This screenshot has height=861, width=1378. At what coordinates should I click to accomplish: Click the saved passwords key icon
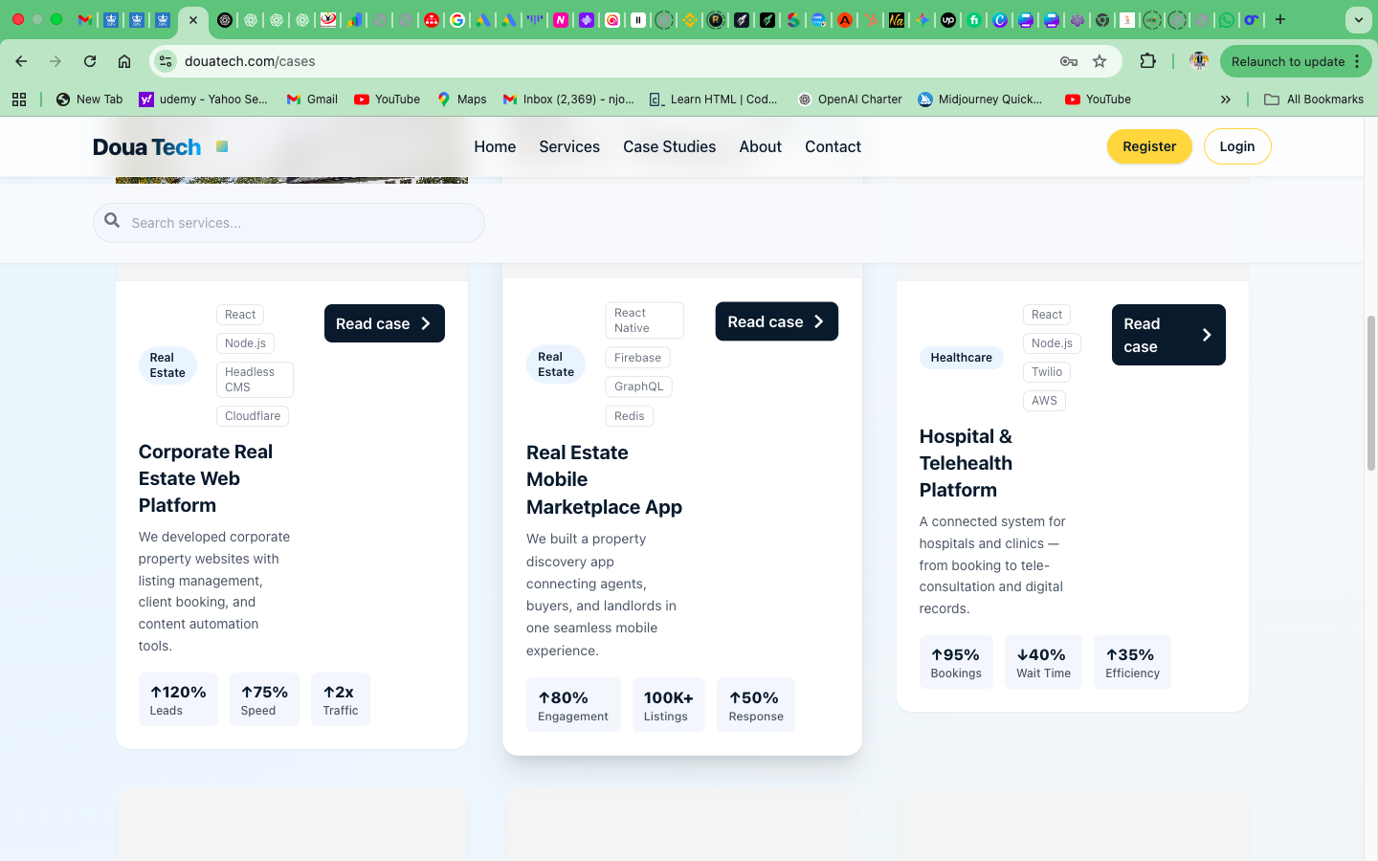[x=1069, y=61]
